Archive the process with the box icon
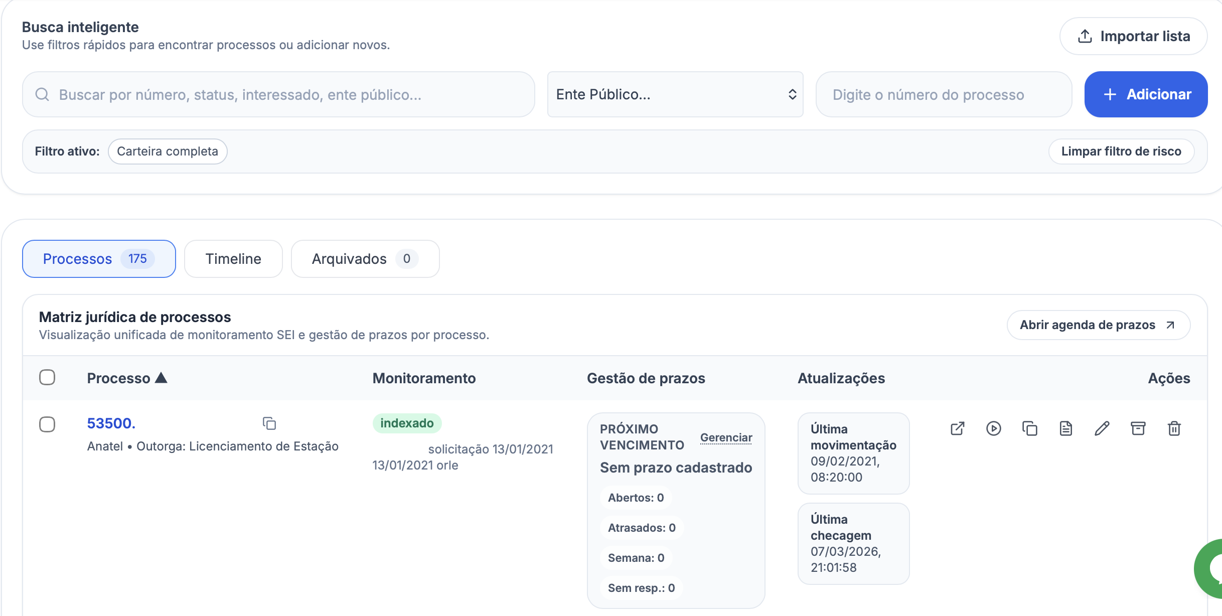 click(1138, 428)
